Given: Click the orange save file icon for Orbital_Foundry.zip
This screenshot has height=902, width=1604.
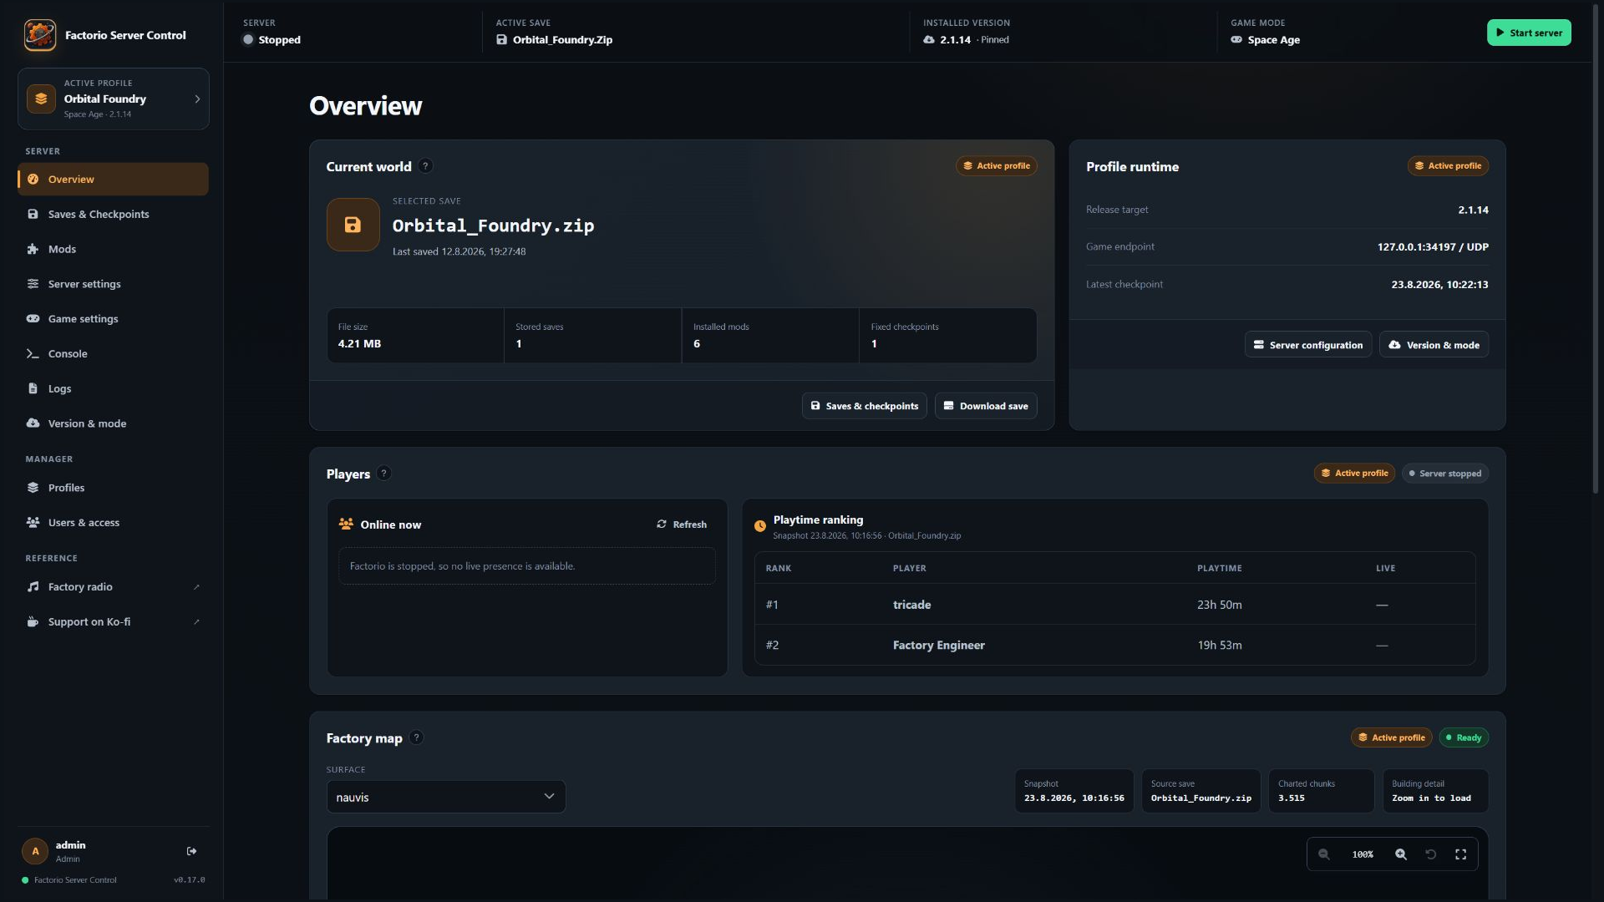Looking at the screenshot, I should click(x=353, y=225).
